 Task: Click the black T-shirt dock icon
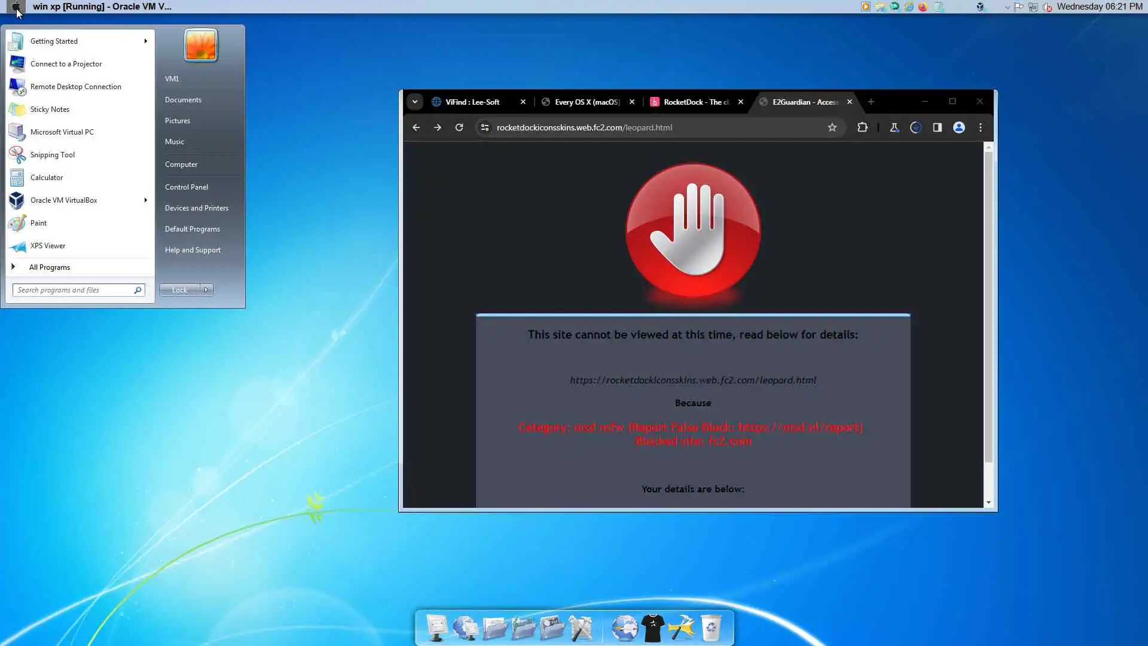point(653,628)
